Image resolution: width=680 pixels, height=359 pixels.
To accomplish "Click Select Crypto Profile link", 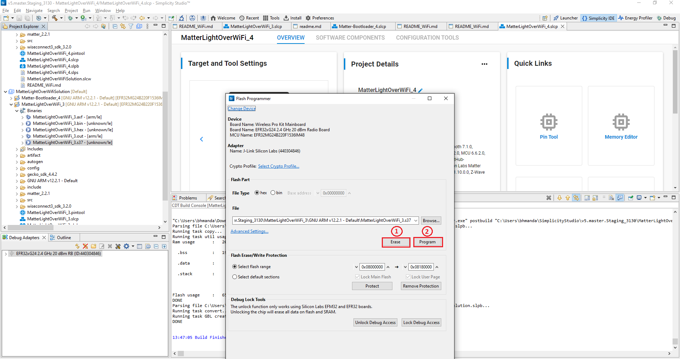I will pyautogui.click(x=278, y=166).
